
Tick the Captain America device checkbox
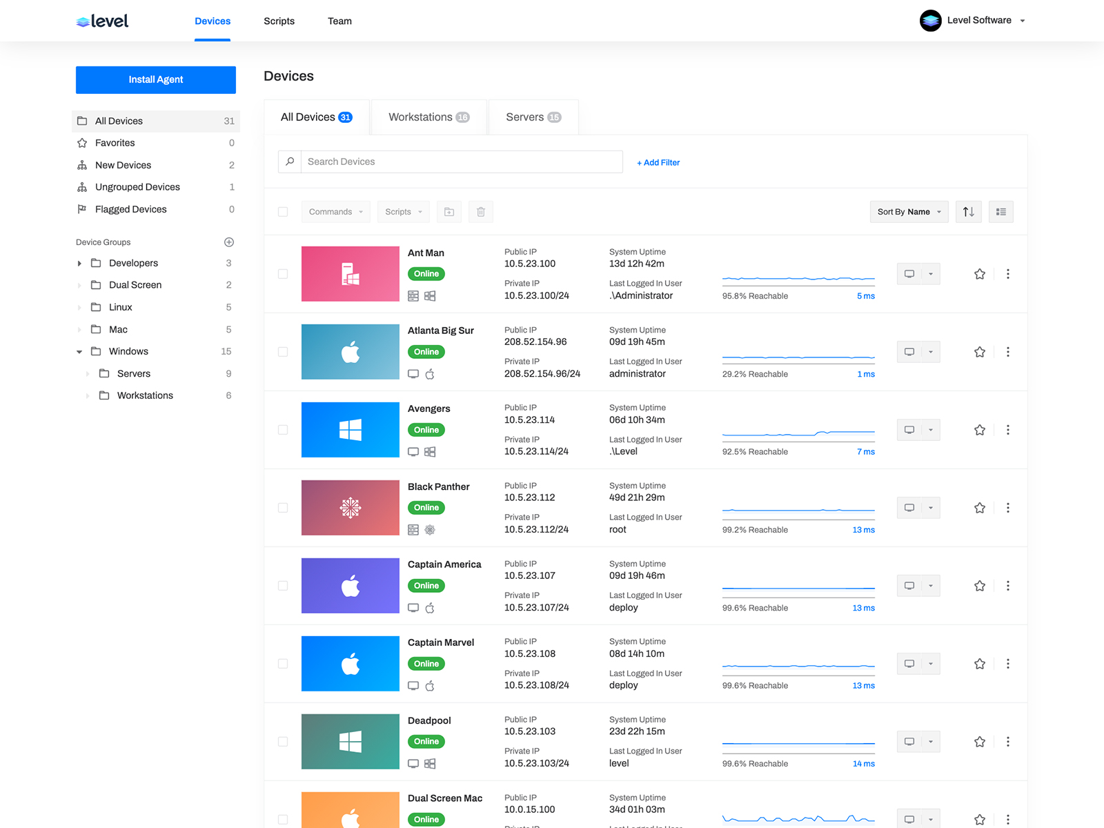point(283,586)
